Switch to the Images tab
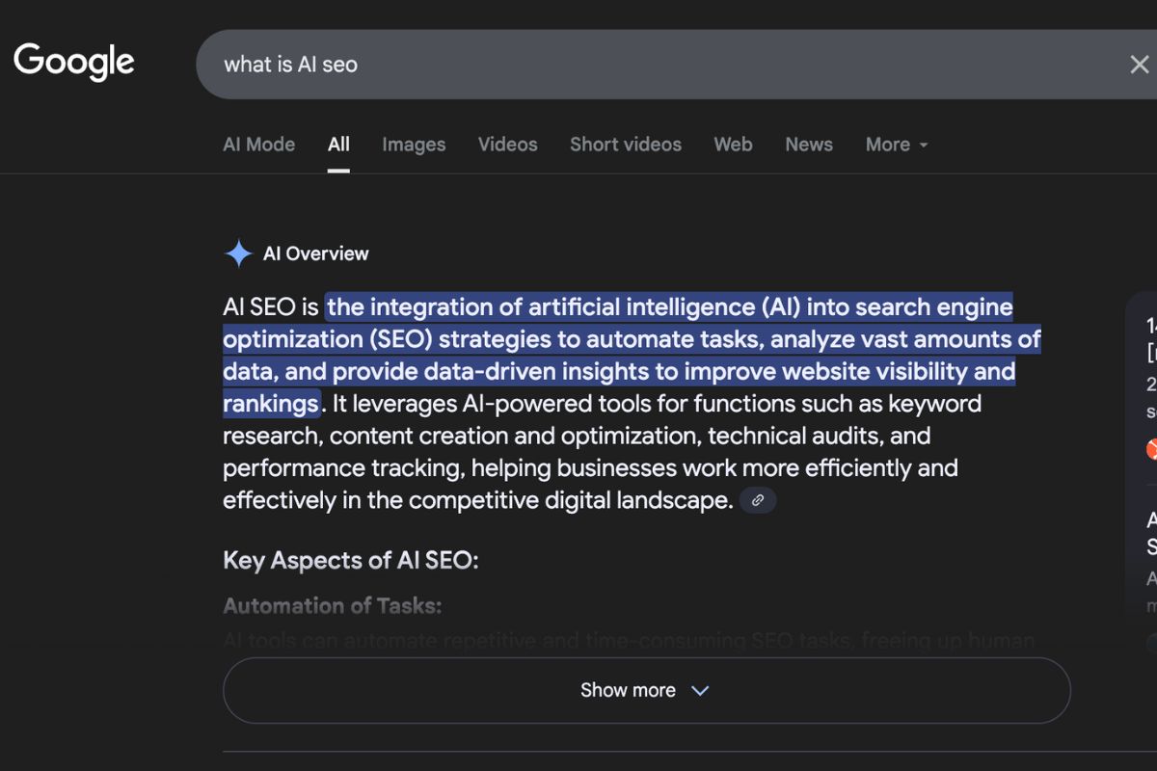This screenshot has width=1157, height=771. [x=414, y=144]
